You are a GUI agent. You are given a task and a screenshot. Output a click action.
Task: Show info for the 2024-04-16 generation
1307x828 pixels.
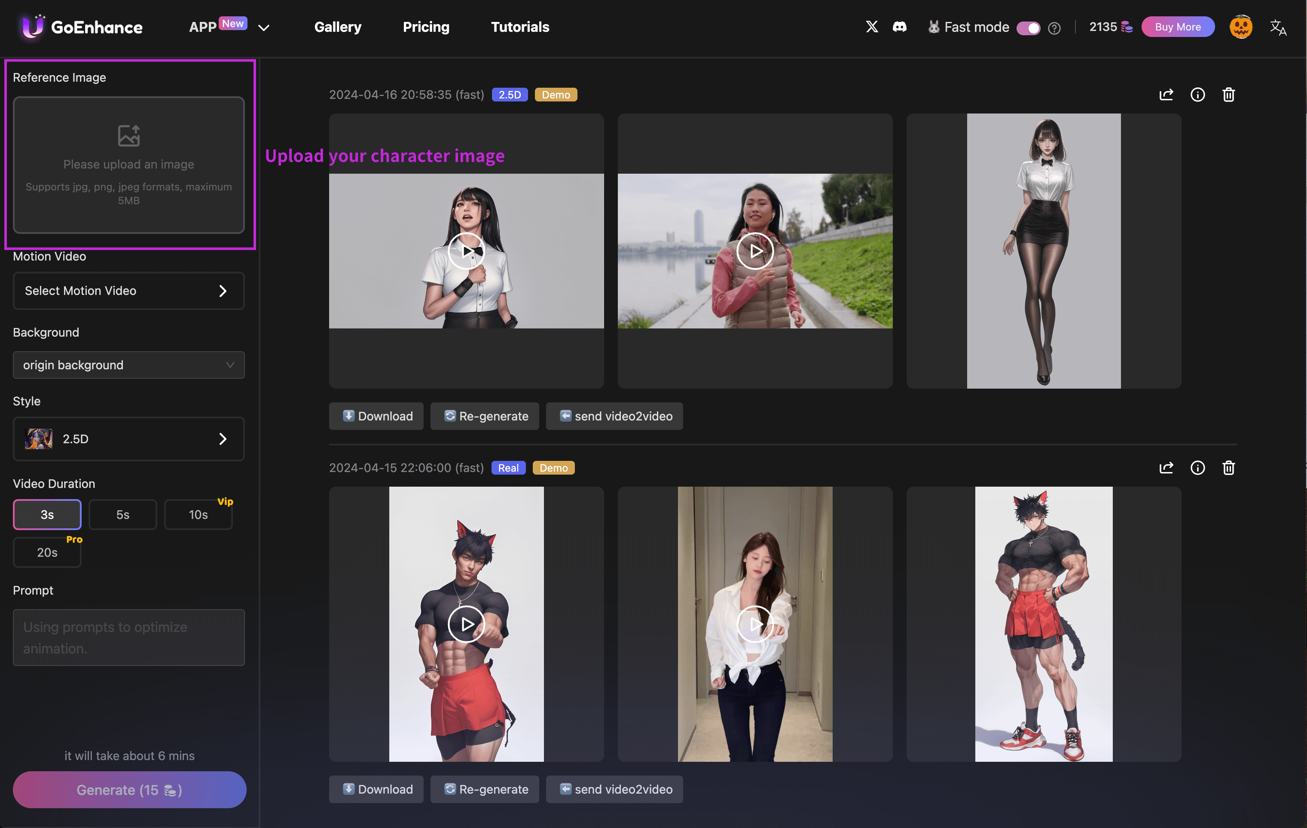click(x=1197, y=95)
